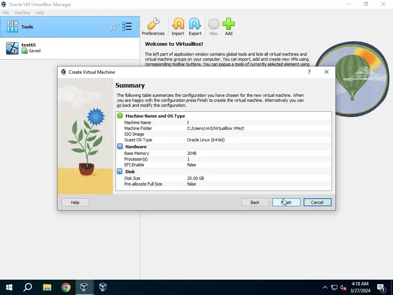
Task: Switch to second VirtualBox taskbar icon
Action: click(x=103, y=287)
